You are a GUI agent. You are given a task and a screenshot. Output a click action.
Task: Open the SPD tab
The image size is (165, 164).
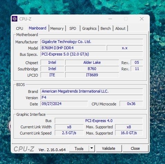point(73,28)
